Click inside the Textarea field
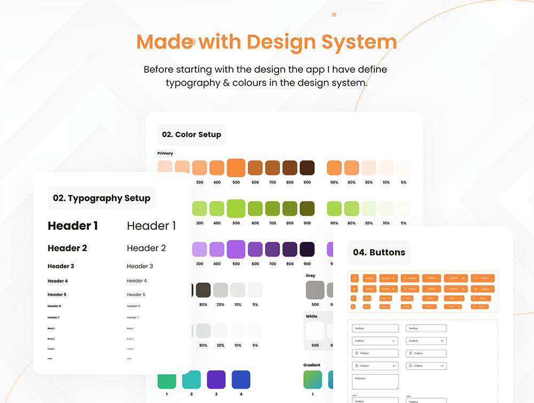This screenshot has width=534, height=403. 375,382
